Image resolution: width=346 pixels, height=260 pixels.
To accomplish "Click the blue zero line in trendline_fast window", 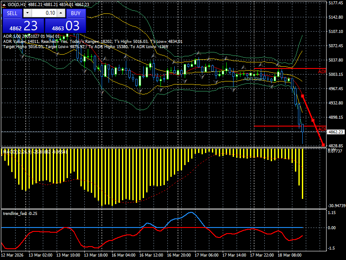I will coord(173,226).
